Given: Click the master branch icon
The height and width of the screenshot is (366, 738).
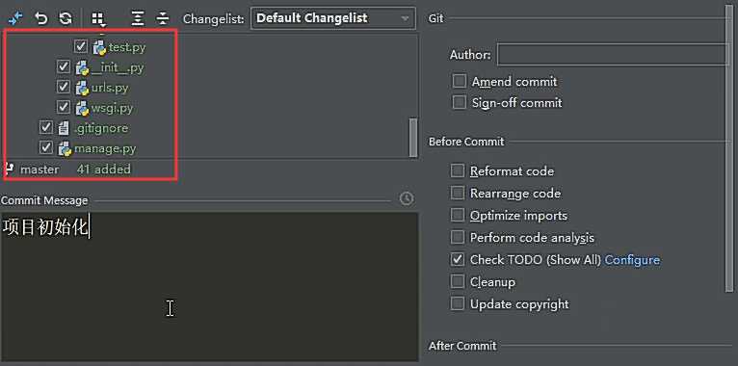Looking at the screenshot, I should 10,168.
